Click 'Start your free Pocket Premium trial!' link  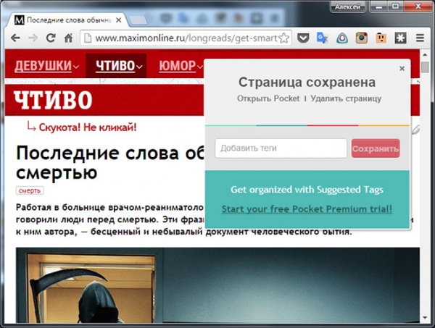pos(307,209)
